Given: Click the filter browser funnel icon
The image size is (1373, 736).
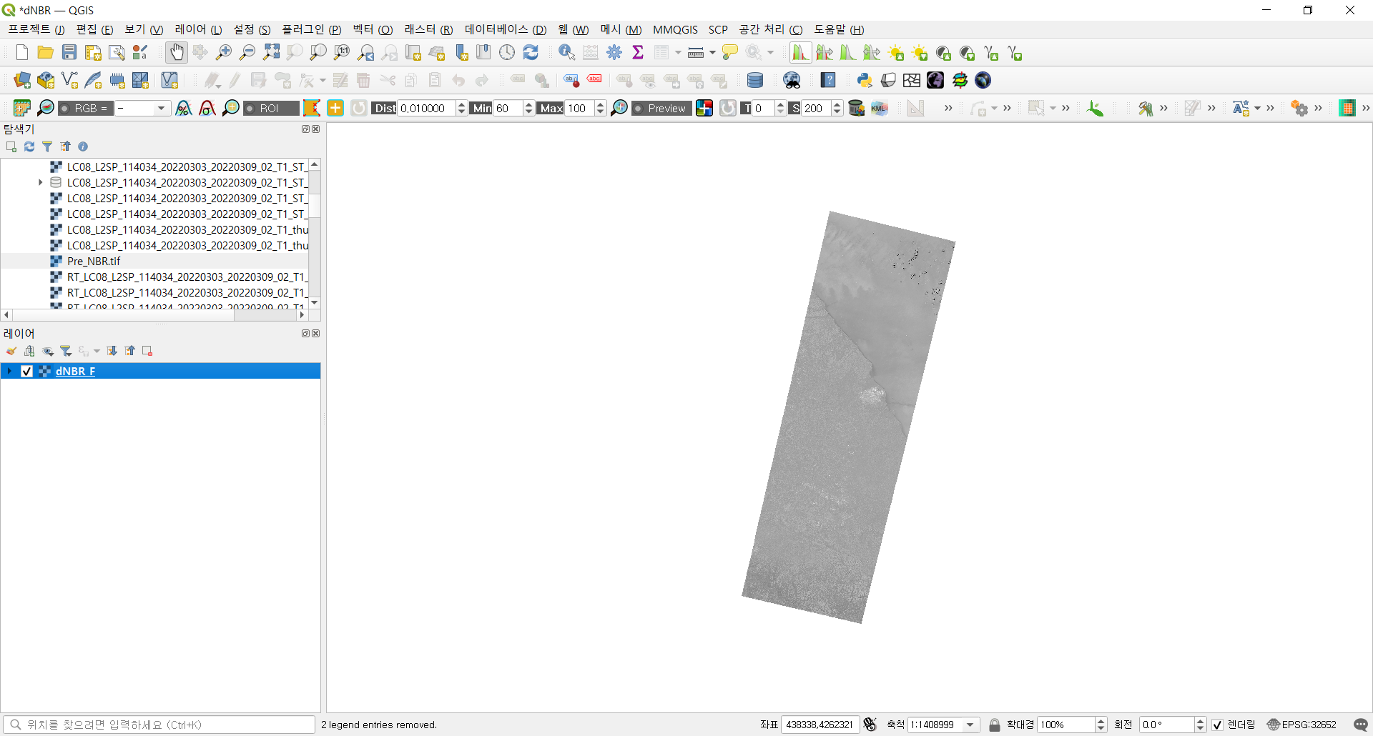Looking at the screenshot, I should tap(47, 146).
